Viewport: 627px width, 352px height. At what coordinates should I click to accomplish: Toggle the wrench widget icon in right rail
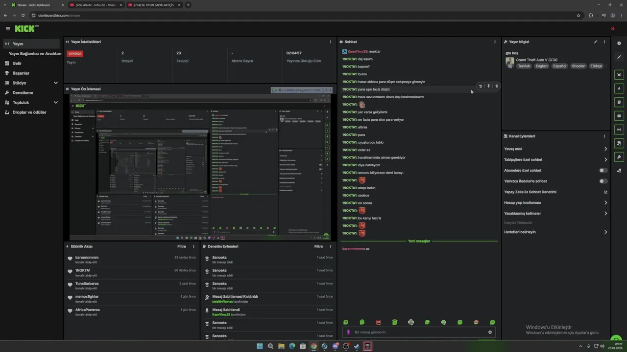point(619,157)
